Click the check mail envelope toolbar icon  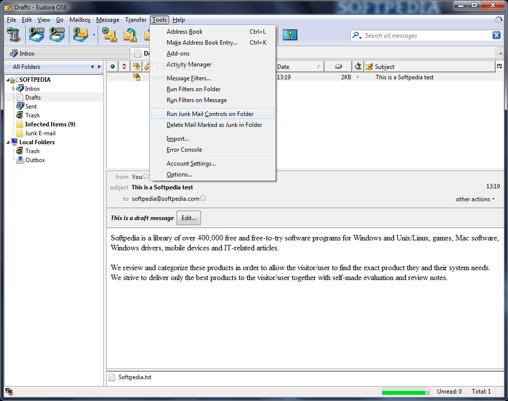(80, 35)
